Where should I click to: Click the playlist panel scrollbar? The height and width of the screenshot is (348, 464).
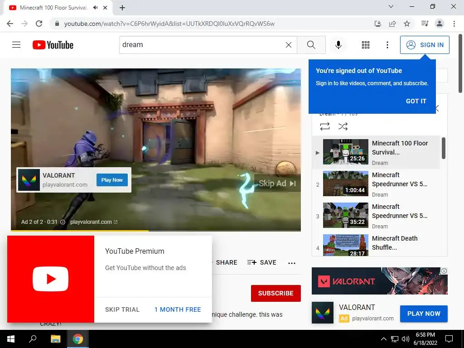point(443,148)
